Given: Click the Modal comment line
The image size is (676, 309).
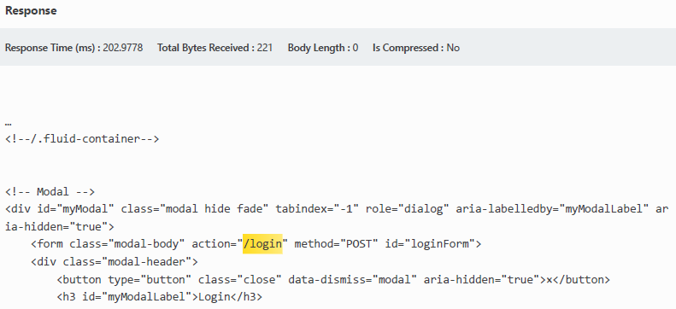Looking at the screenshot, I should 50,191.
